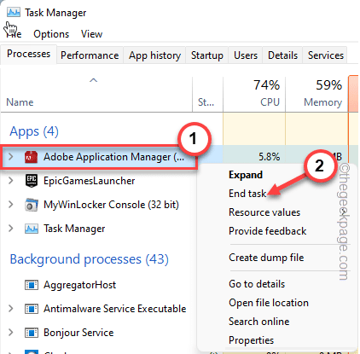Screen dimensions: 360x354
Task: Click the Name column sort arrow
Action: coord(94,80)
